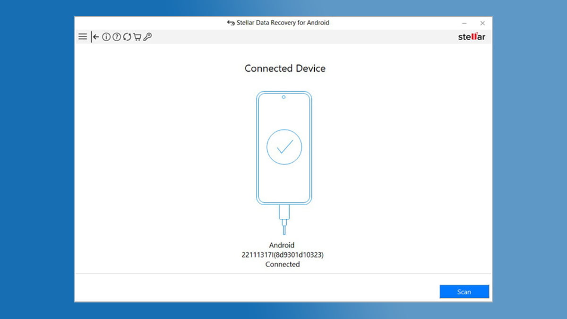Click the phone's front camera dot
The height and width of the screenshot is (319, 567).
click(x=283, y=97)
